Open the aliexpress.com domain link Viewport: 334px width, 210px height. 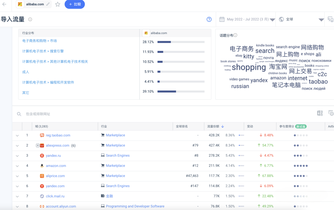(58, 145)
